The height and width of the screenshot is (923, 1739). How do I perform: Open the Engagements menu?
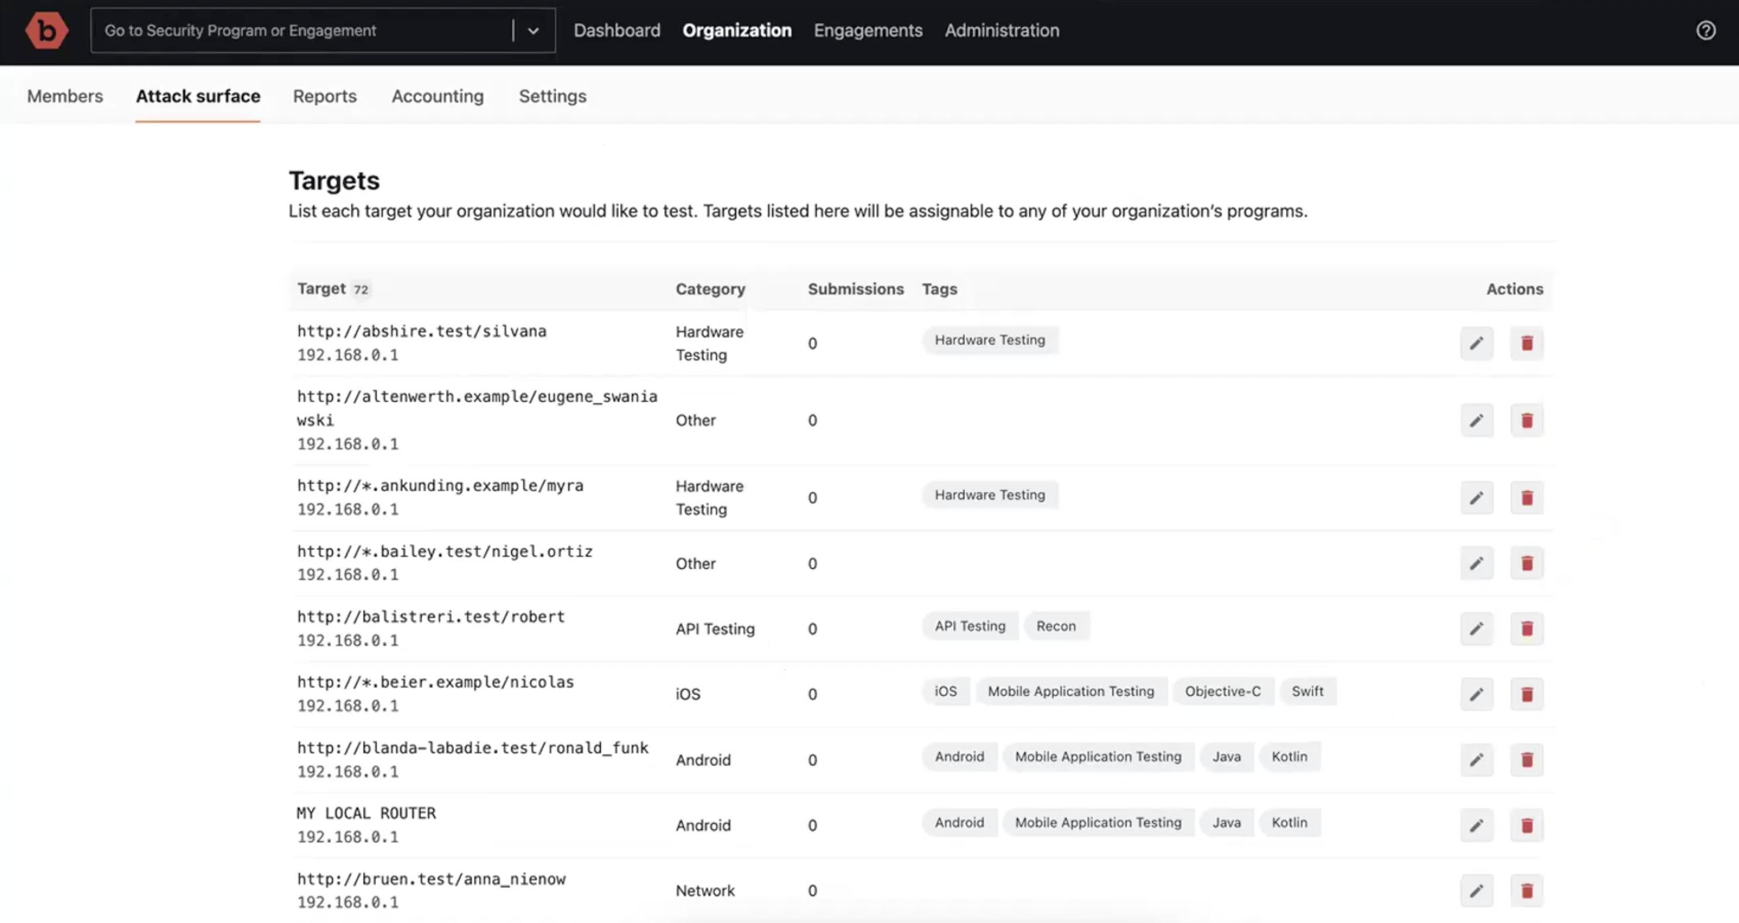coord(868,30)
